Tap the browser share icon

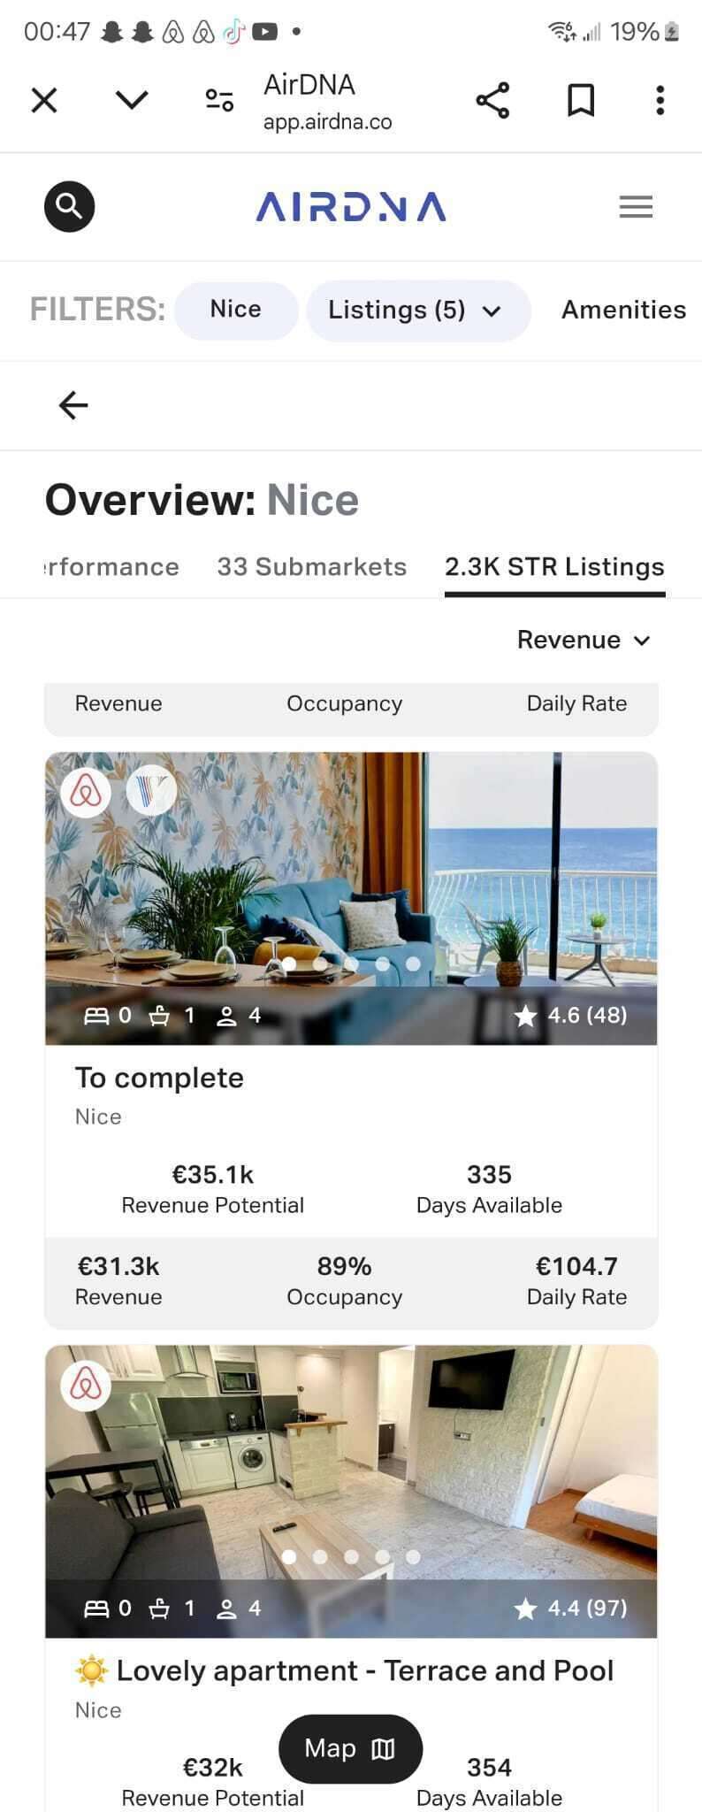(492, 101)
